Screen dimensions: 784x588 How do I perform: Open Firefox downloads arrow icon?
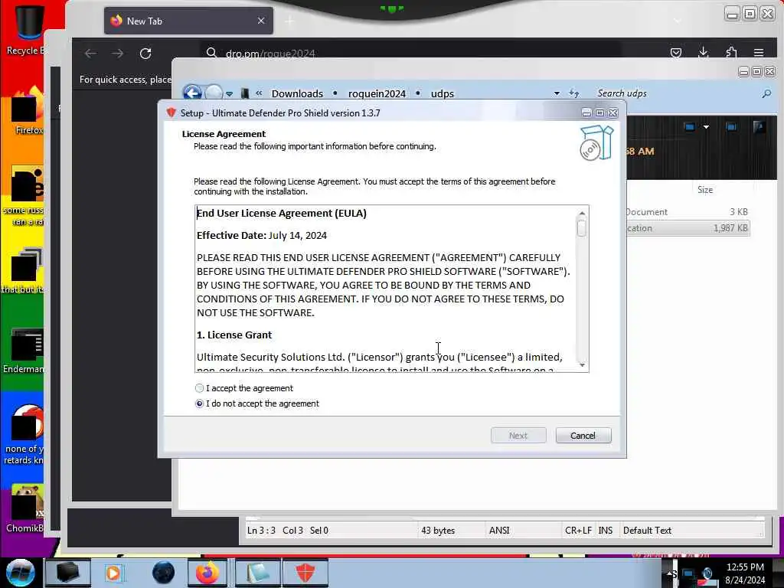[704, 53]
